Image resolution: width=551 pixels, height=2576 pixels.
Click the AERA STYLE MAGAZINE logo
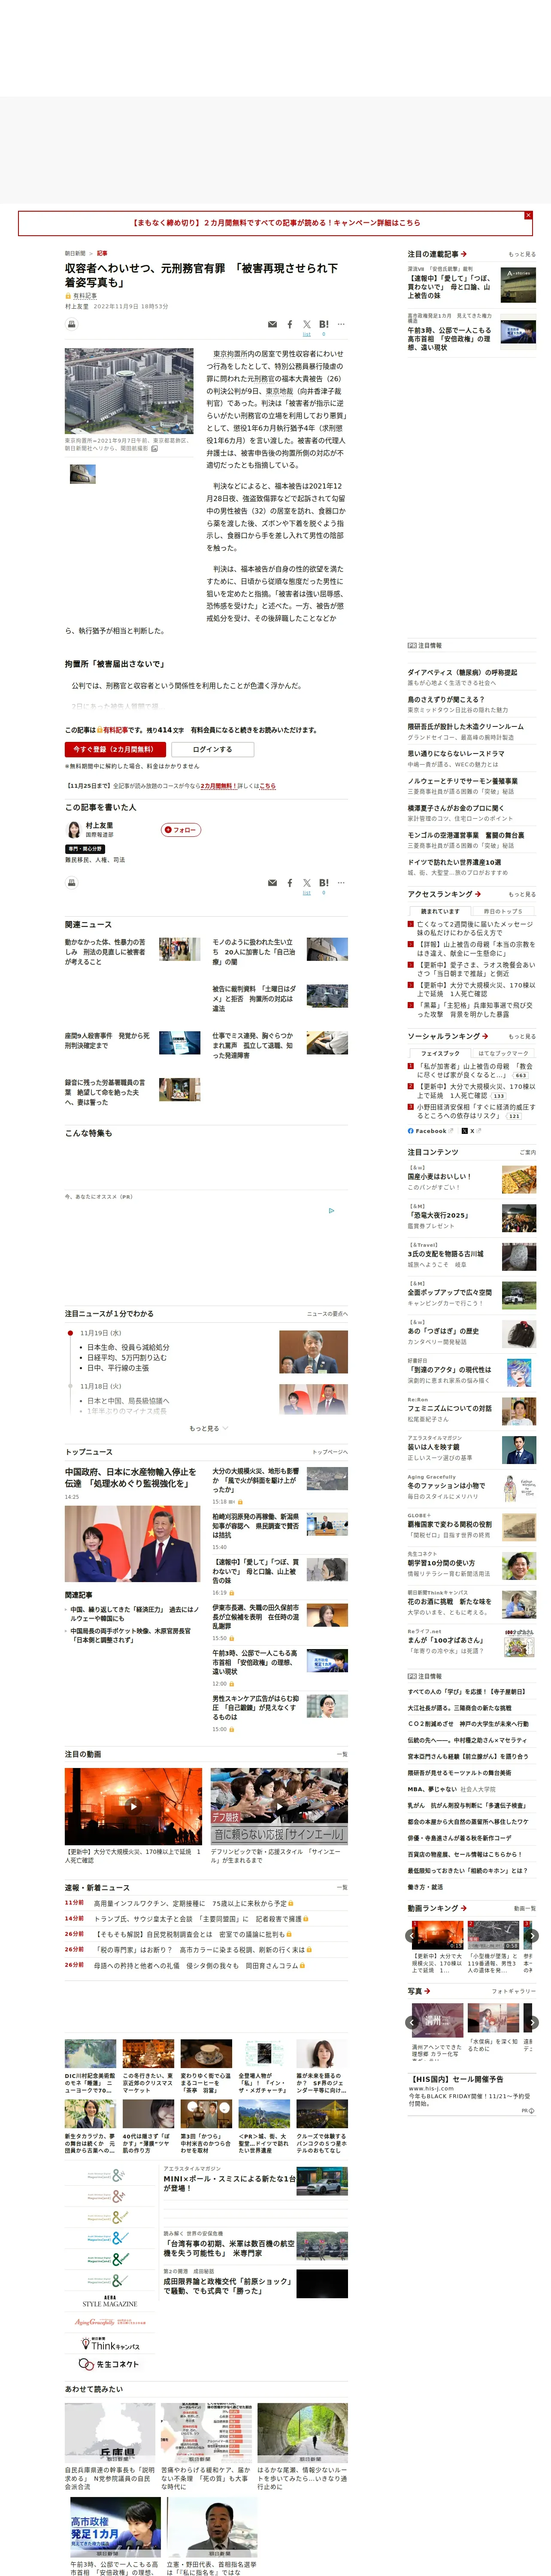[x=109, y=2301]
